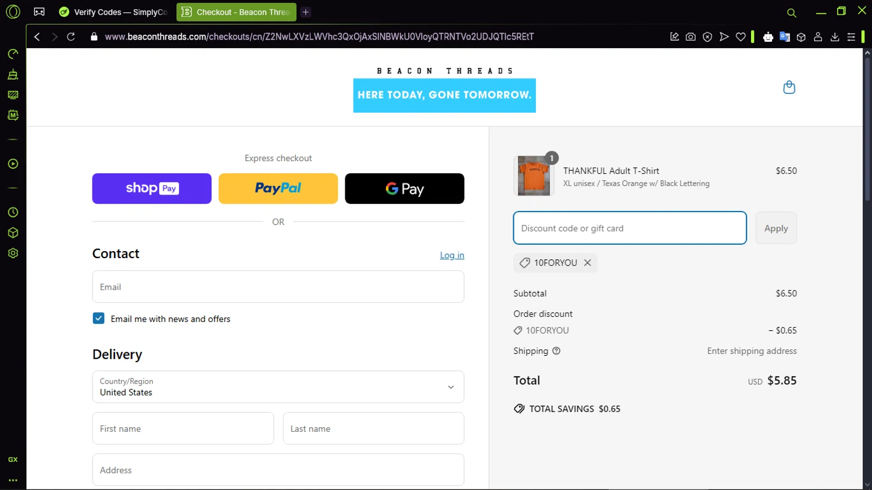Screen dimensions: 872x490
Task: Click the pinboard pin icon in address bar
Action: 674,37
